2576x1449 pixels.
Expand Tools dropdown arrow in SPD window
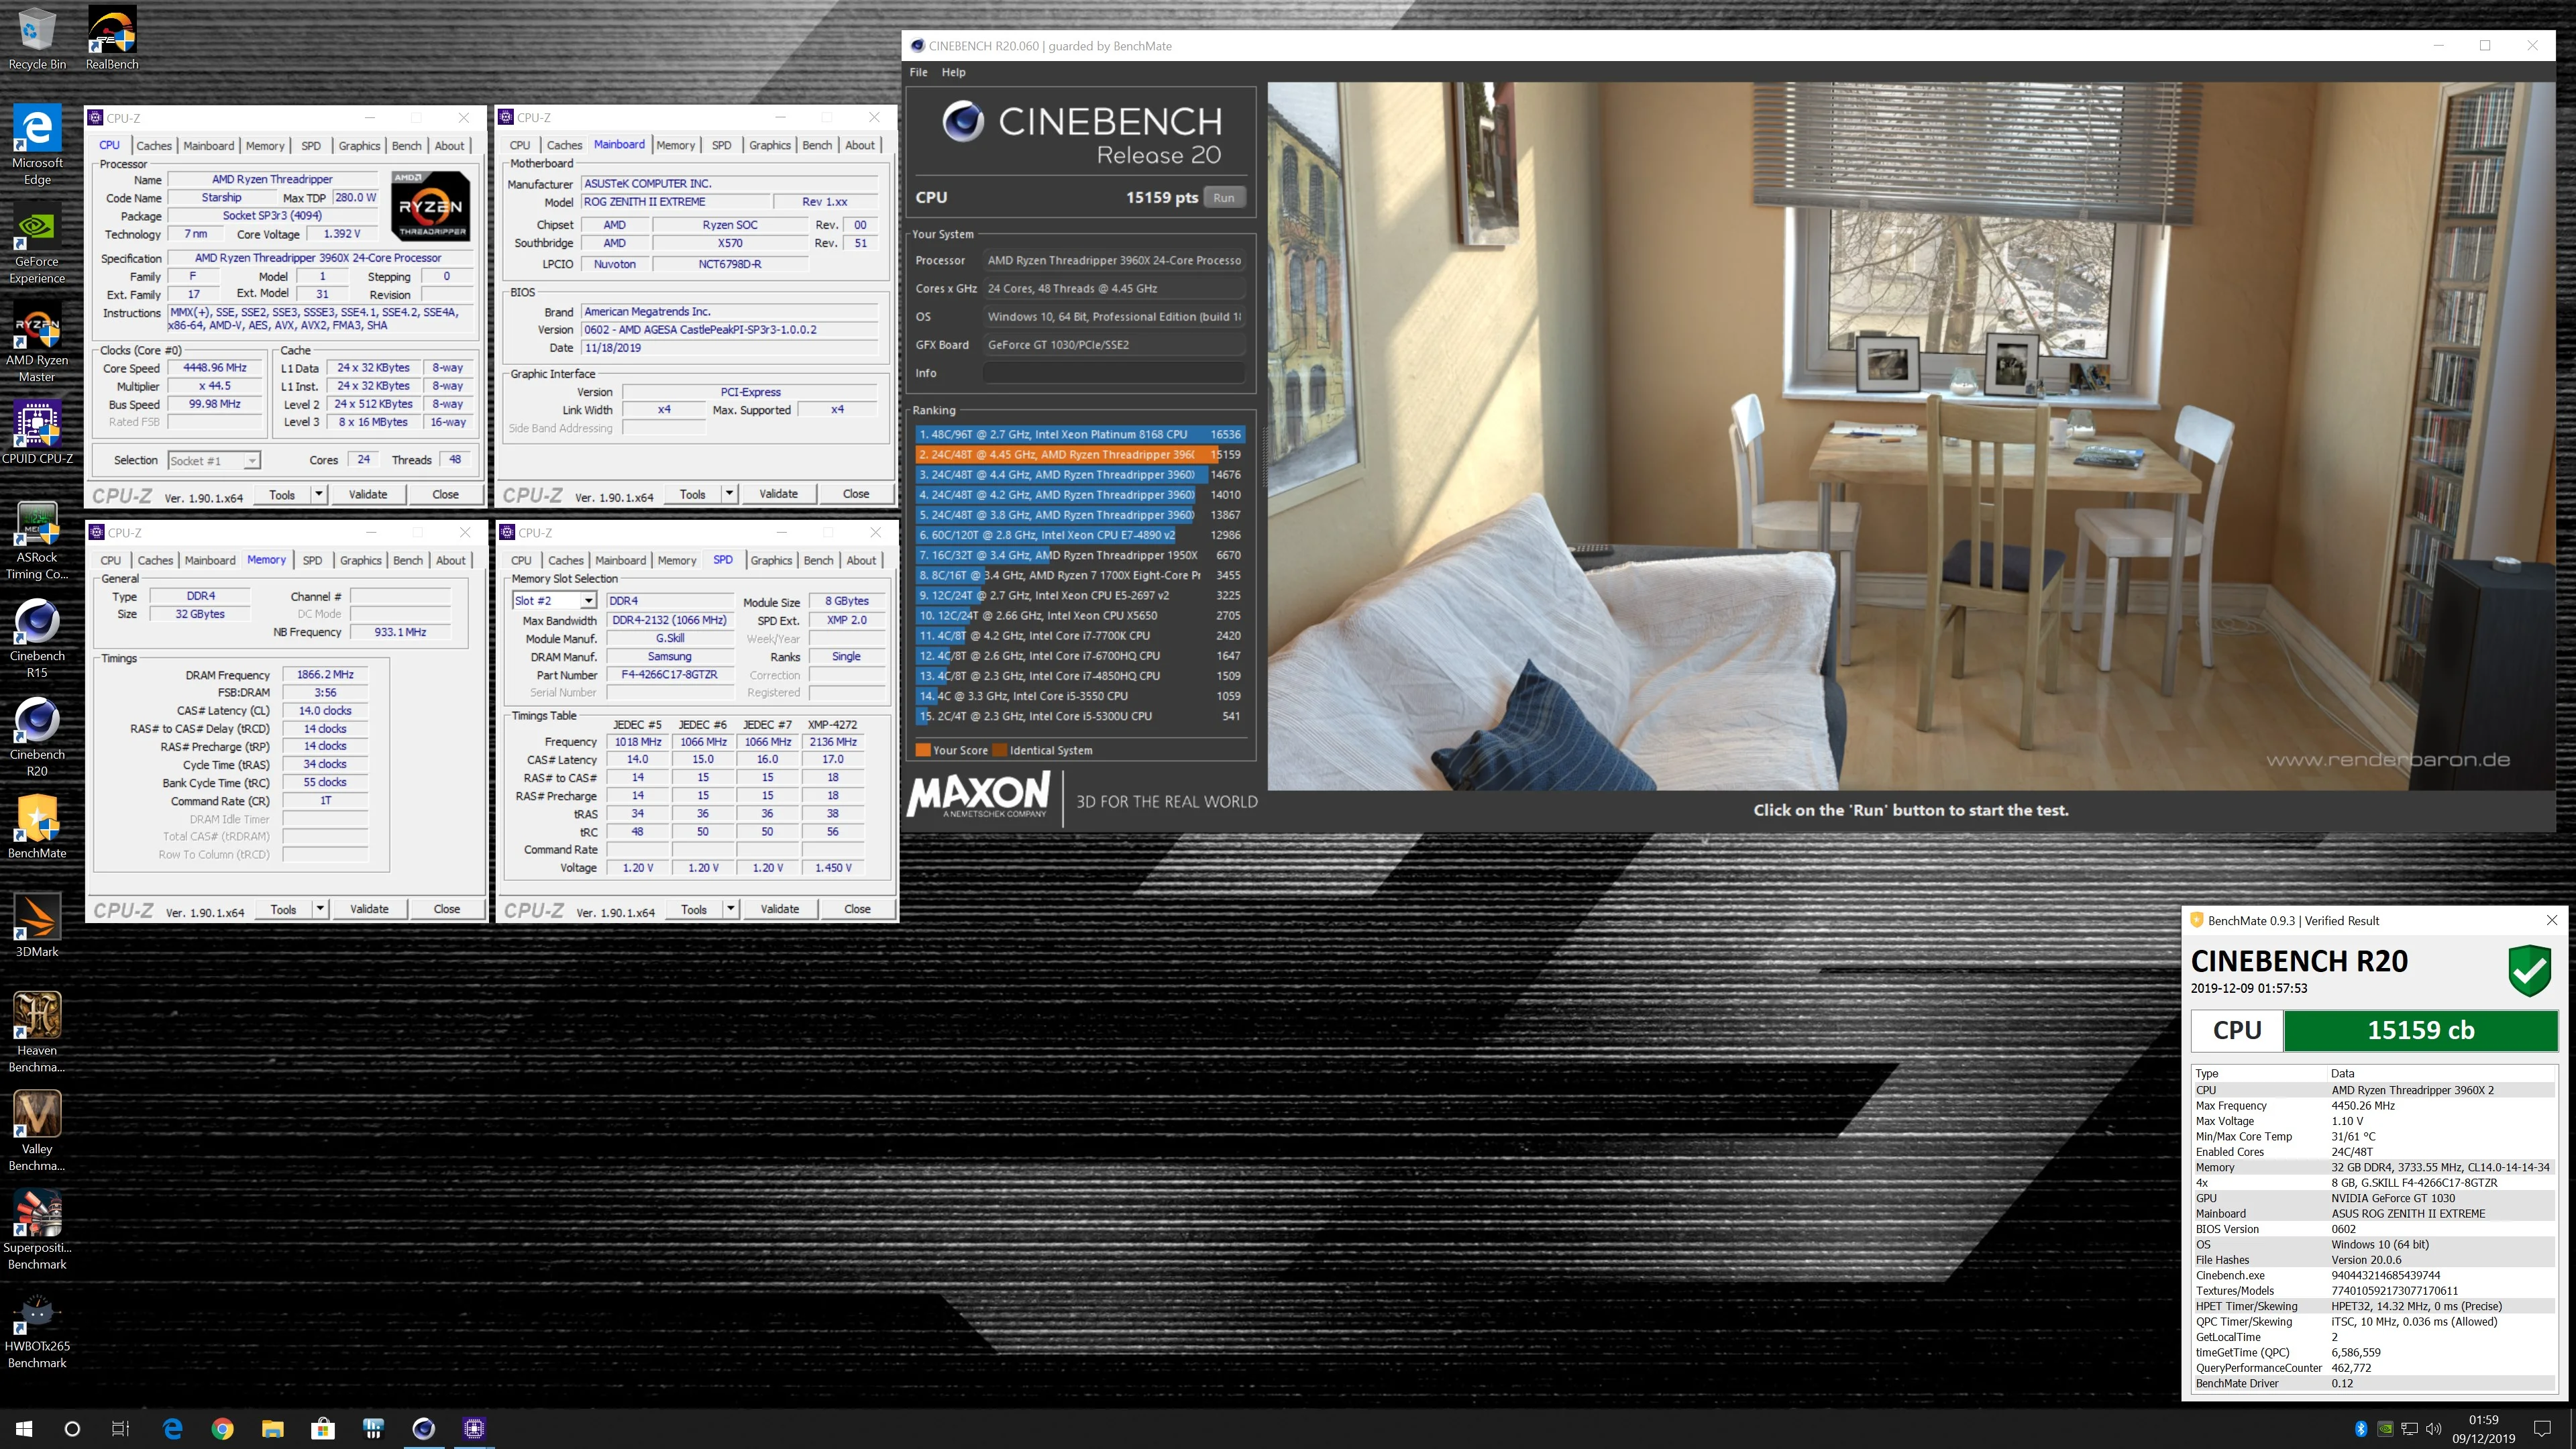[x=731, y=909]
